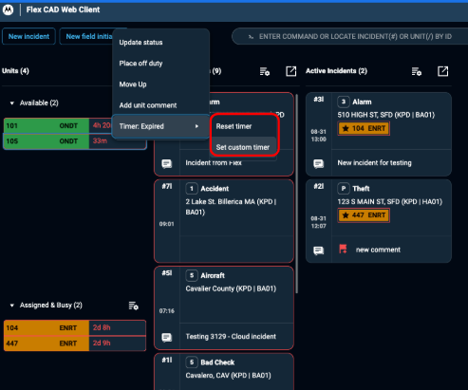Open list settings for pending incidents panel
Image resolution: width=468 pixels, height=390 pixels.
coord(265,71)
